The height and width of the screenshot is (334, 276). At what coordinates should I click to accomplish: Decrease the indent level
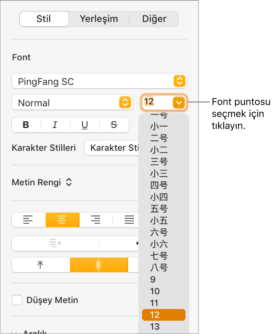(x=55, y=243)
